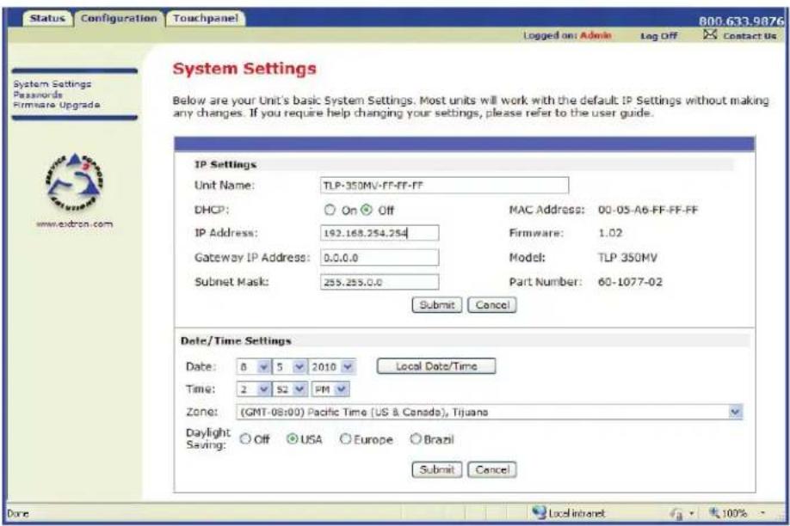The height and width of the screenshot is (526, 790).
Task: Click the Date/Time Settings section header
Action: point(236,340)
